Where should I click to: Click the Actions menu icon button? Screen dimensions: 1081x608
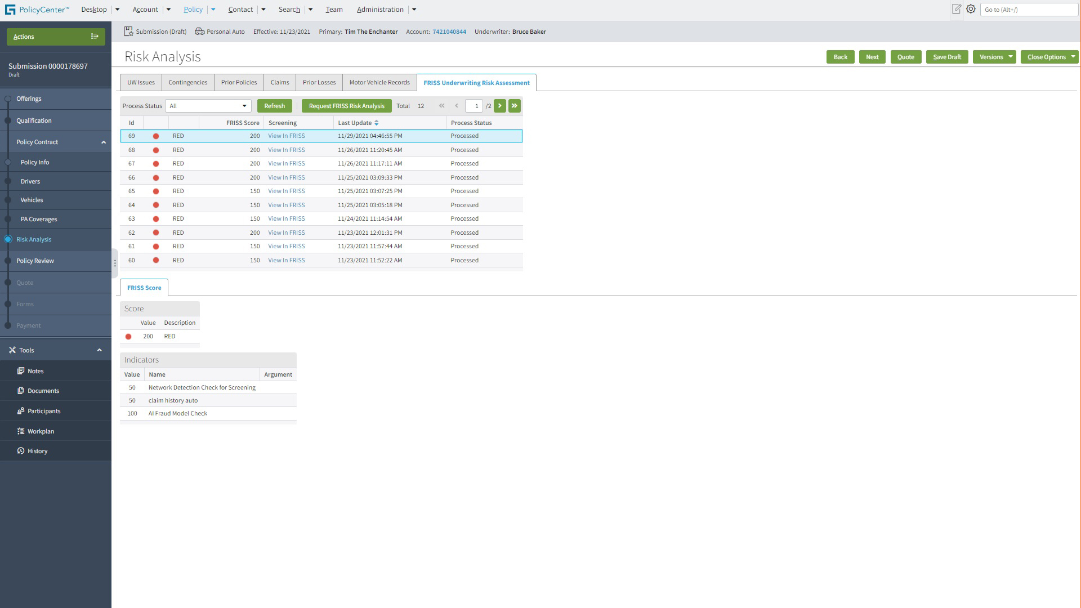pos(95,37)
